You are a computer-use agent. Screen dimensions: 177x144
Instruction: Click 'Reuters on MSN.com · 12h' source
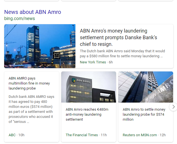coord(144,135)
